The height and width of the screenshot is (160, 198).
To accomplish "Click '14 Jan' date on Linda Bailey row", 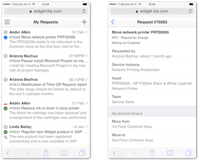I will tap(78, 127).
